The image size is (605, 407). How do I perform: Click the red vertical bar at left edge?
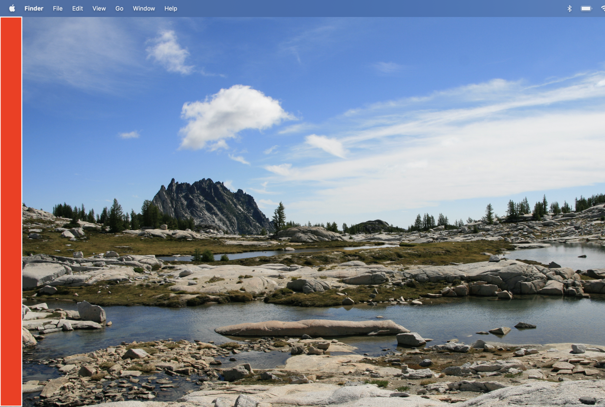pyautogui.click(x=11, y=212)
